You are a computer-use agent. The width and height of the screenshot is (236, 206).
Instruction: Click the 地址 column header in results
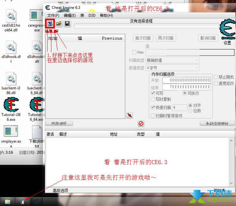click(x=61, y=38)
